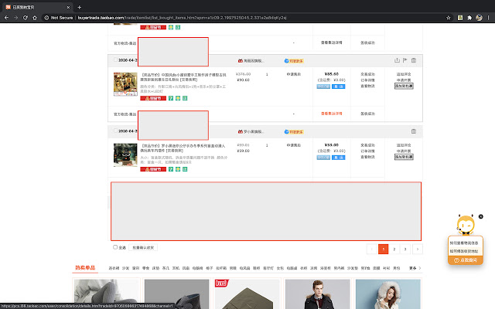Open the recommended man in dark jacket thumbnail
The width and height of the screenshot is (495, 309).
[x=317, y=294]
